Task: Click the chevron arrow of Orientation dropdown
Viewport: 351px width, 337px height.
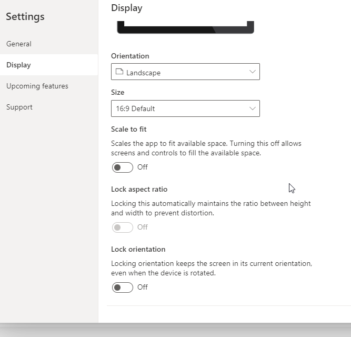Action: pyautogui.click(x=252, y=72)
